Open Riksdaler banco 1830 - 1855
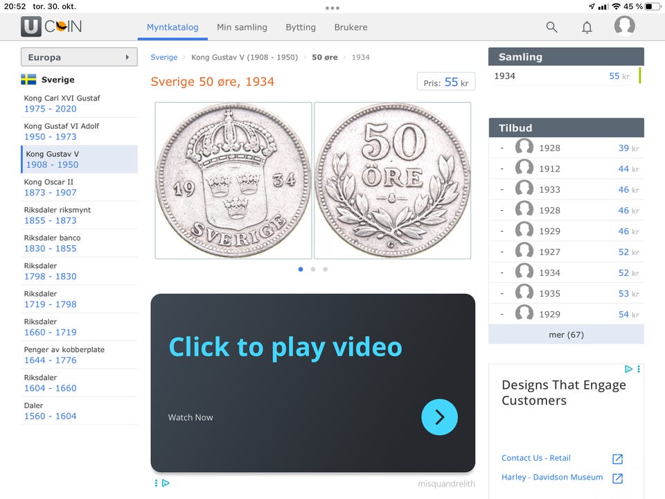The height and width of the screenshot is (499, 665). tap(79, 243)
